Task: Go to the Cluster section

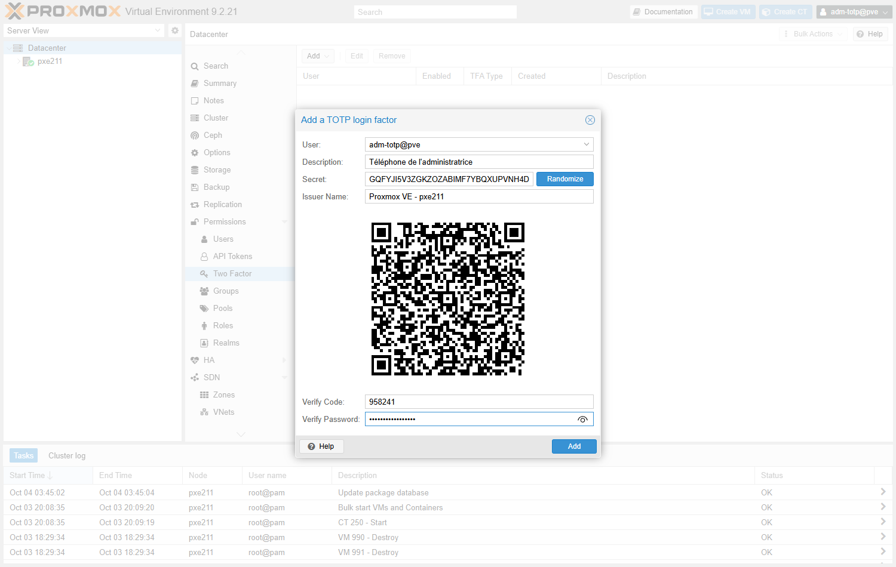Action: pos(216,118)
